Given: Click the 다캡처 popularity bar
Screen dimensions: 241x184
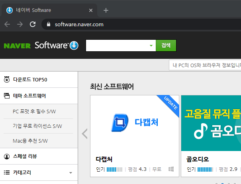Looking at the screenshot, I should tap(114, 169).
